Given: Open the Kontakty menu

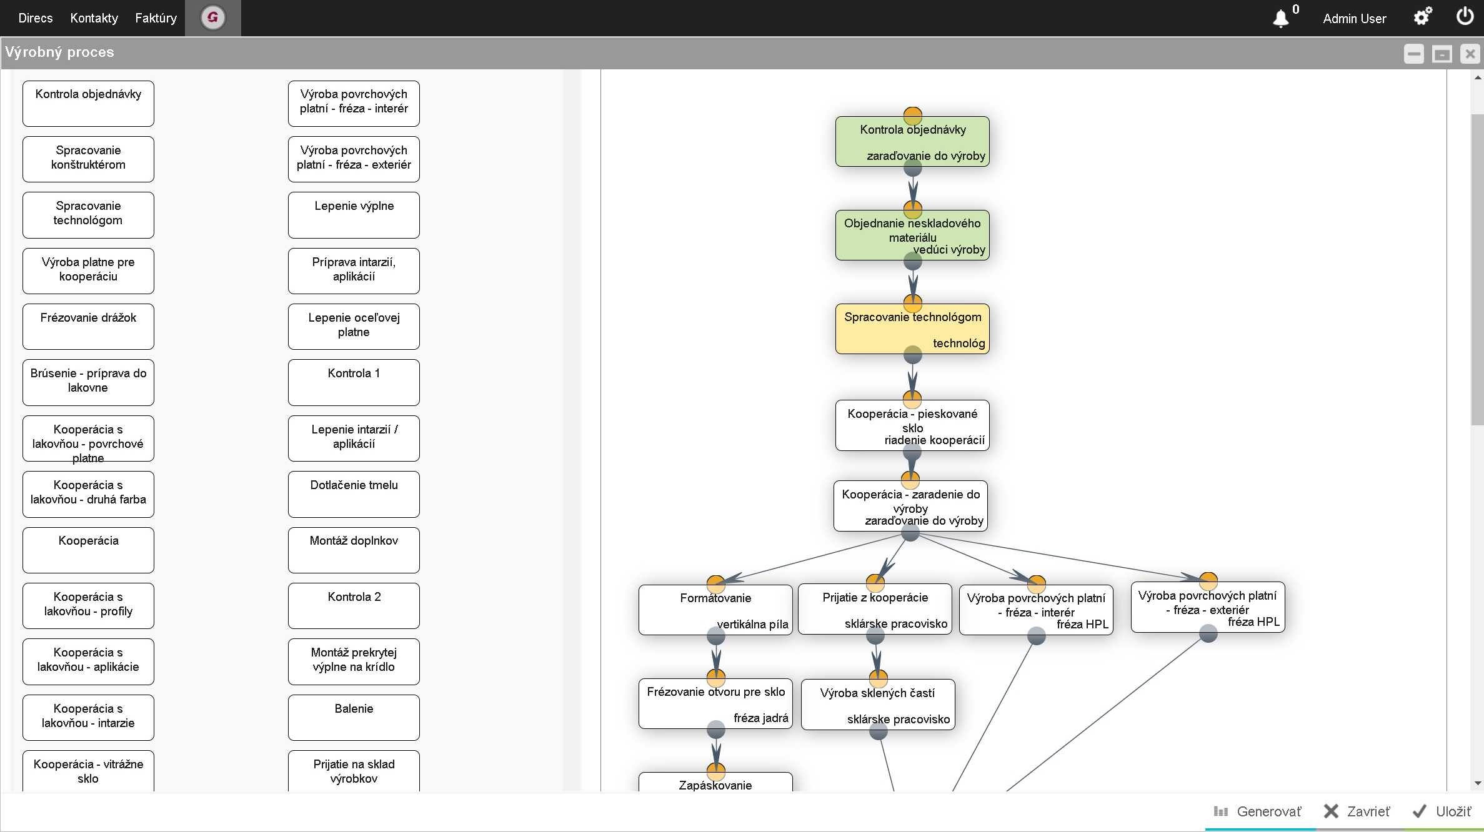Looking at the screenshot, I should click(94, 18).
